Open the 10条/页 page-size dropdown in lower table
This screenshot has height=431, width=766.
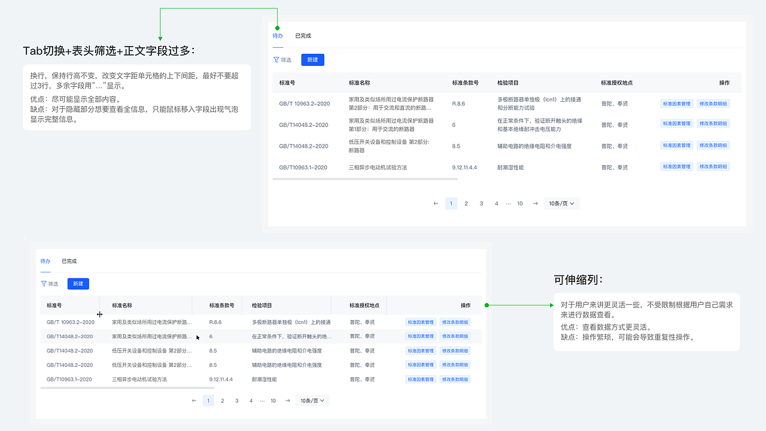point(312,400)
